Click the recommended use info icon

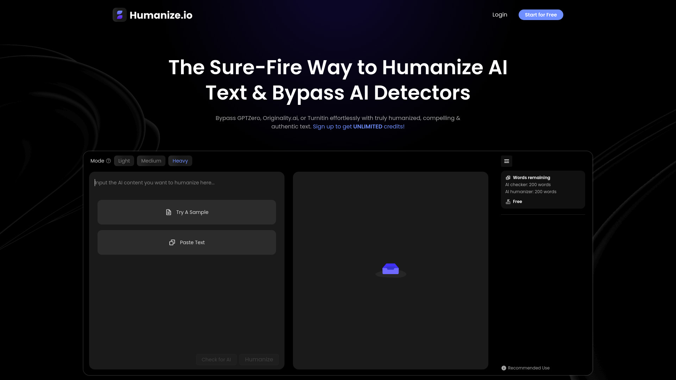click(504, 368)
